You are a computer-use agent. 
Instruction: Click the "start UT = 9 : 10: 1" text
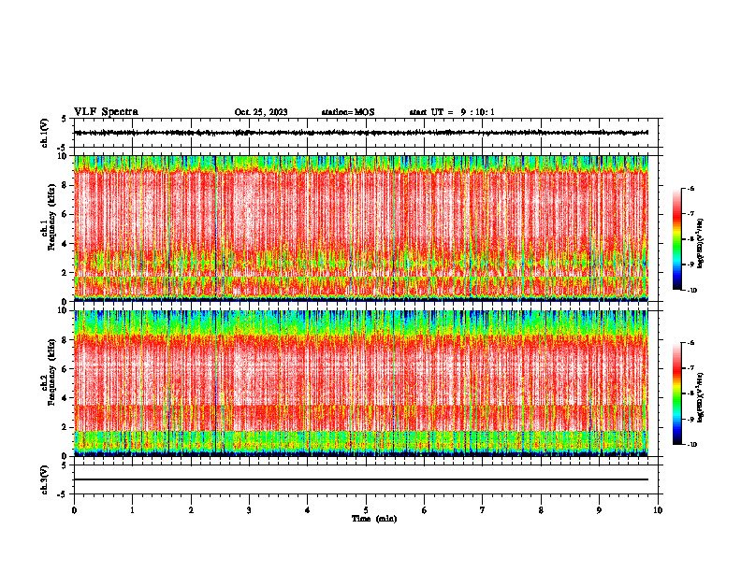click(452, 112)
